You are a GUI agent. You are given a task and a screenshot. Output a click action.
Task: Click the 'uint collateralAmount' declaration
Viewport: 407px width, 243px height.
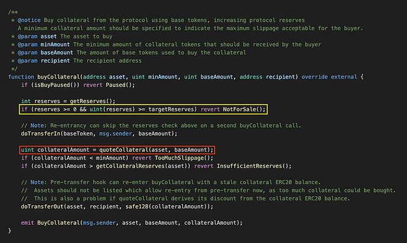point(117,150)
